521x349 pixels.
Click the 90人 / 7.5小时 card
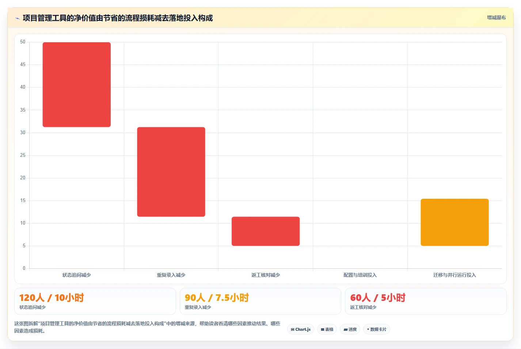[x=260, y=301]
